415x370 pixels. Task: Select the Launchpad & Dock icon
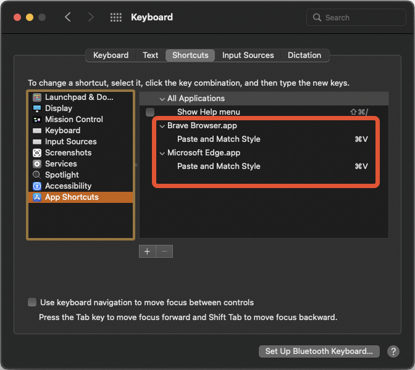pyautogui.click(x=37, y=97)
